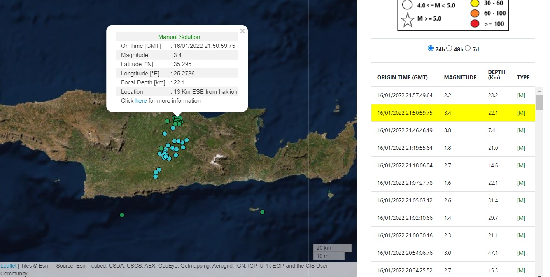
Task: Click the yellow 30 - 60 depth legend circle
Action: pos(475,3)
